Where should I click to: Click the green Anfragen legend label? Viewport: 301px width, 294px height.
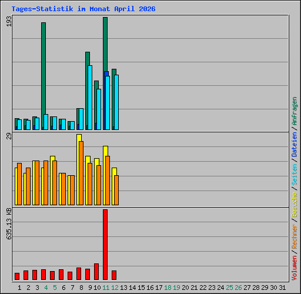point(295,111)
